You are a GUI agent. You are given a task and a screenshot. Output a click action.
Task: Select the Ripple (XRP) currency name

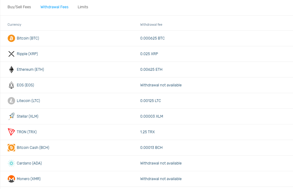click(x=27, y=54)
